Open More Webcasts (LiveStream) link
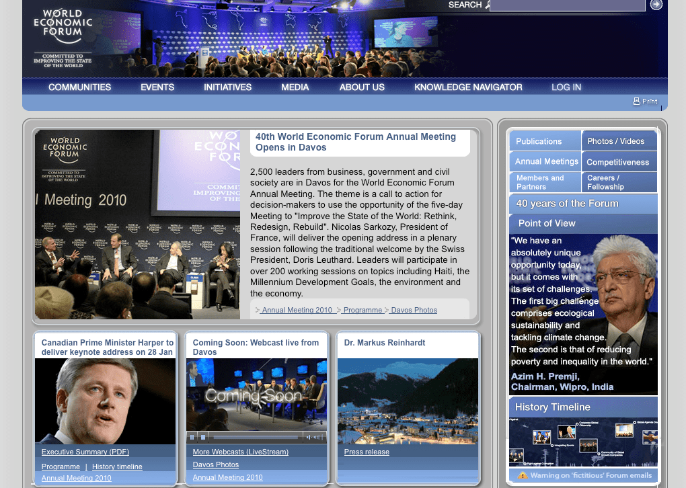Viewport: 686px width, 488px height. click(x=240, y=452)
